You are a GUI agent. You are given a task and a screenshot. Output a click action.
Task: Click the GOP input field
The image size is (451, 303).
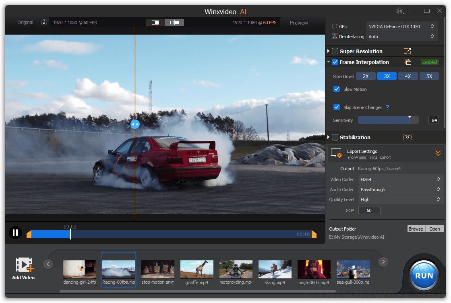369,210
